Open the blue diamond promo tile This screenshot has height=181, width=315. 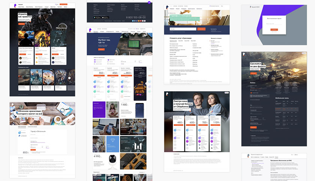click(x=113, y=144)
